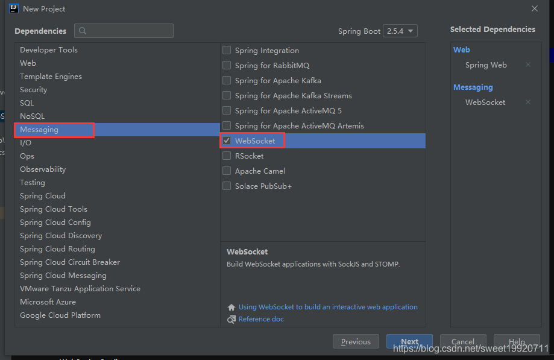Click the Messaging group heading in selected dependencies
Screen dimensions: 554x360
pyautogui.click(x=473, y=87)
